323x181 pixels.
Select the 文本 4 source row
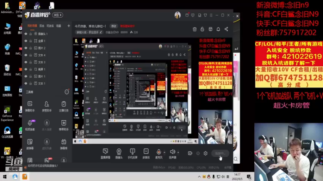pos(47,55)
